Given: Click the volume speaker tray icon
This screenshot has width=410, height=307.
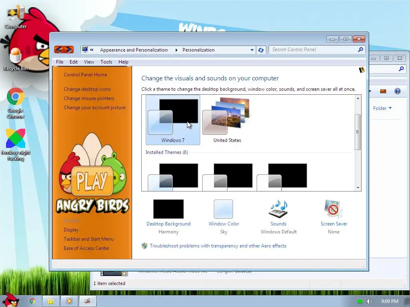Looking at the screenshot, I should [369, 301].
